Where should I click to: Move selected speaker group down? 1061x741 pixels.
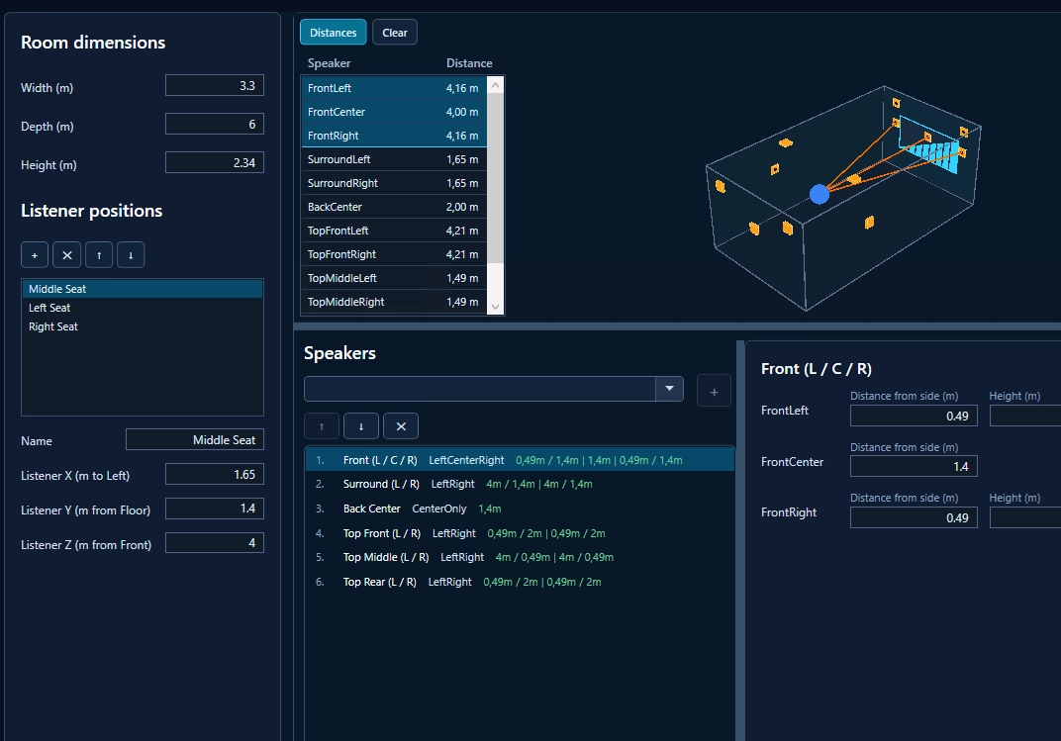coord(361,426)
